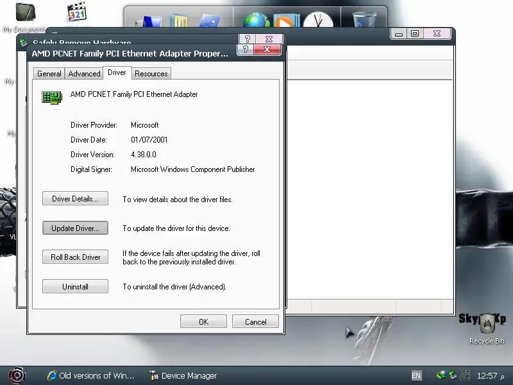Click the Internet Download Manager tray icon

[x=441, y=375]
